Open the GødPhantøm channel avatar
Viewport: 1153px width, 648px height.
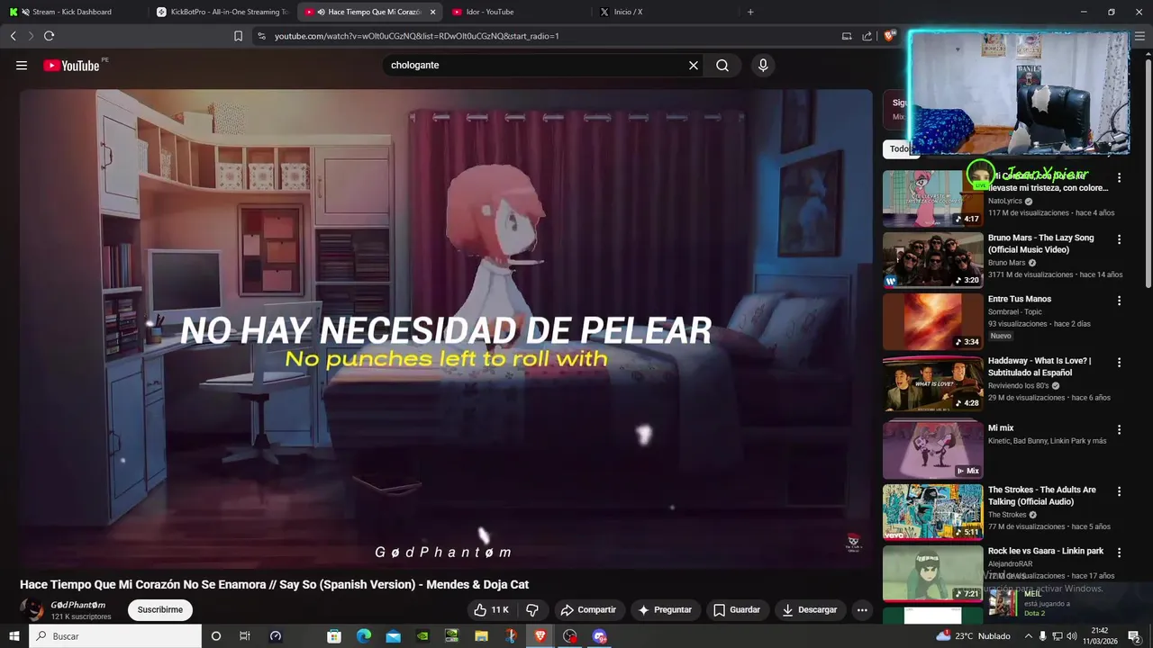(x=32, y=609)
